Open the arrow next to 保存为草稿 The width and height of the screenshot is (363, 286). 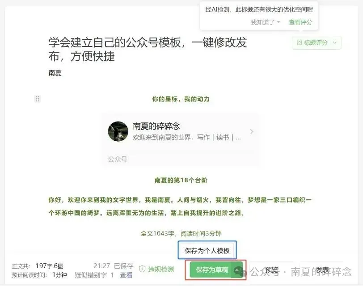click(237, 270)
